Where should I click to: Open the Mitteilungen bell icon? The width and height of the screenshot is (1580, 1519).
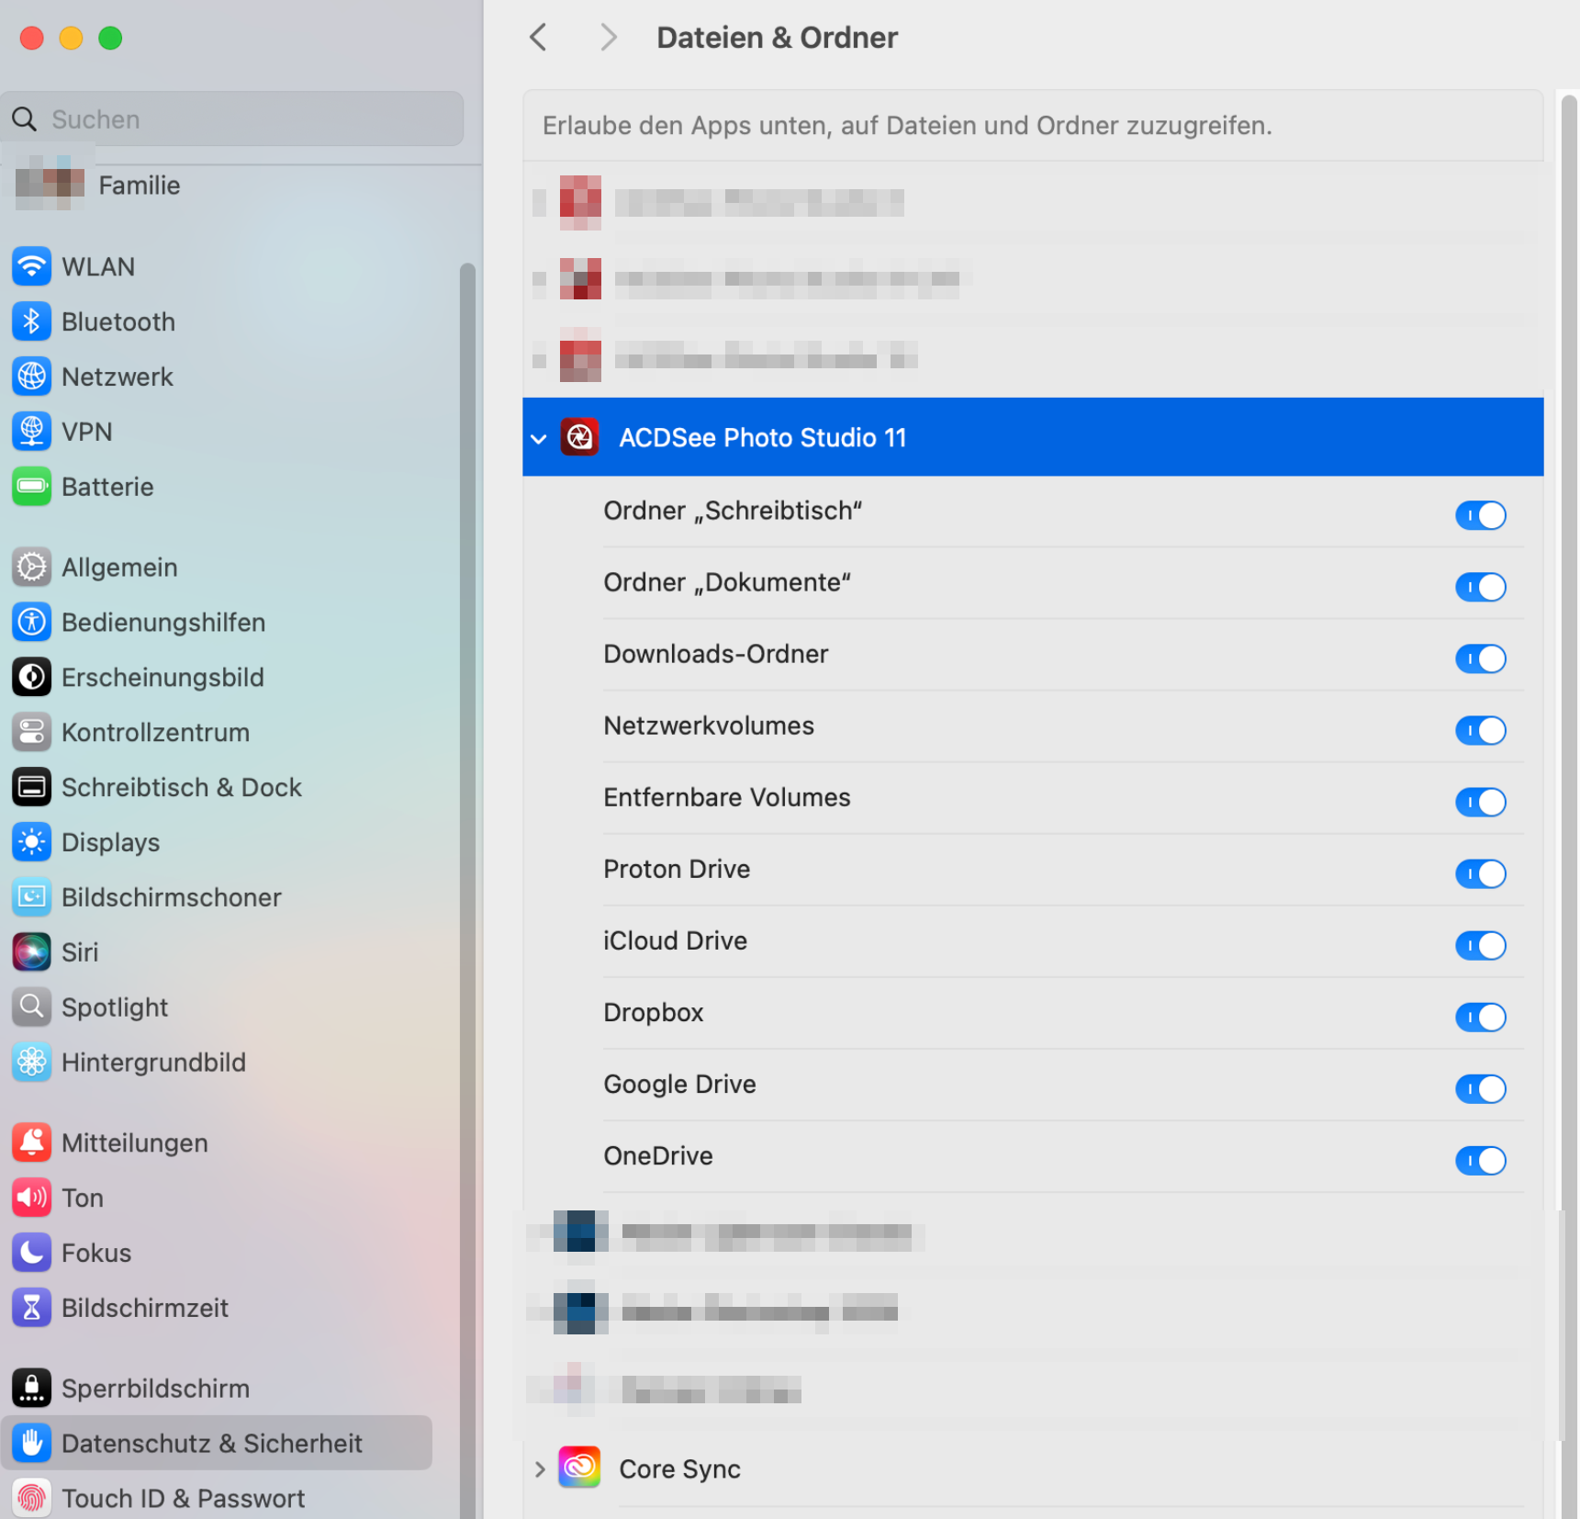coord(31,1143)
